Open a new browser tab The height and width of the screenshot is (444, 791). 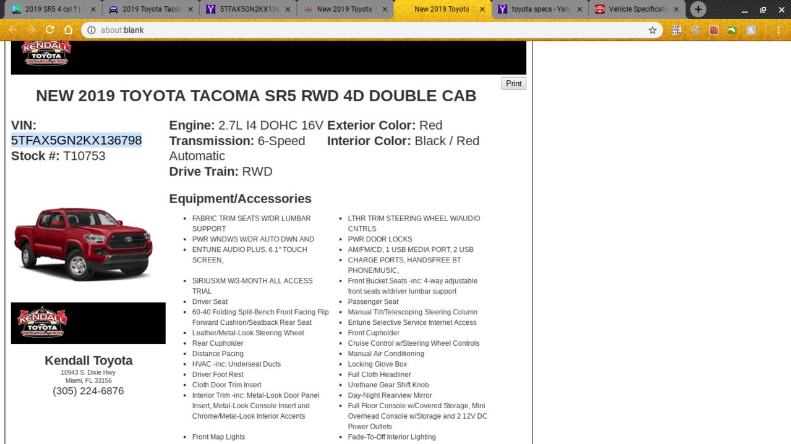[x=698, y=9]
